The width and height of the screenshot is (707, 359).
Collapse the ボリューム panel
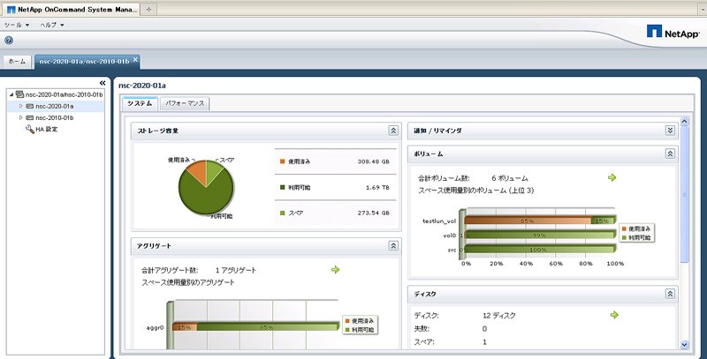click(670, 153)
